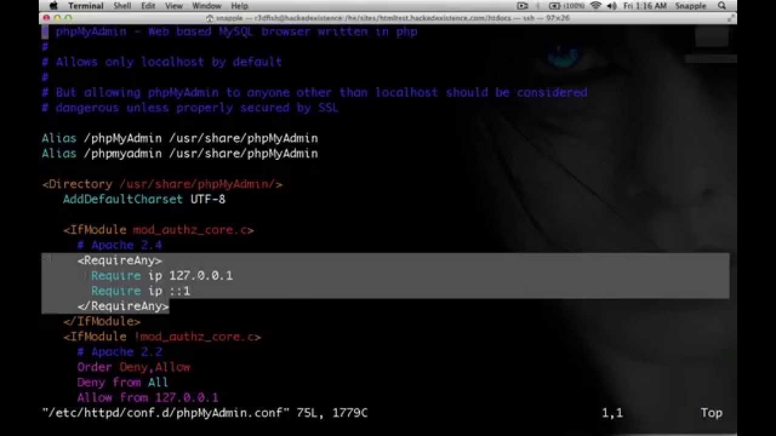Click the red close window button
Image resolution: width=776 pixels, height=436 pixels.
(x=46, y=18)
